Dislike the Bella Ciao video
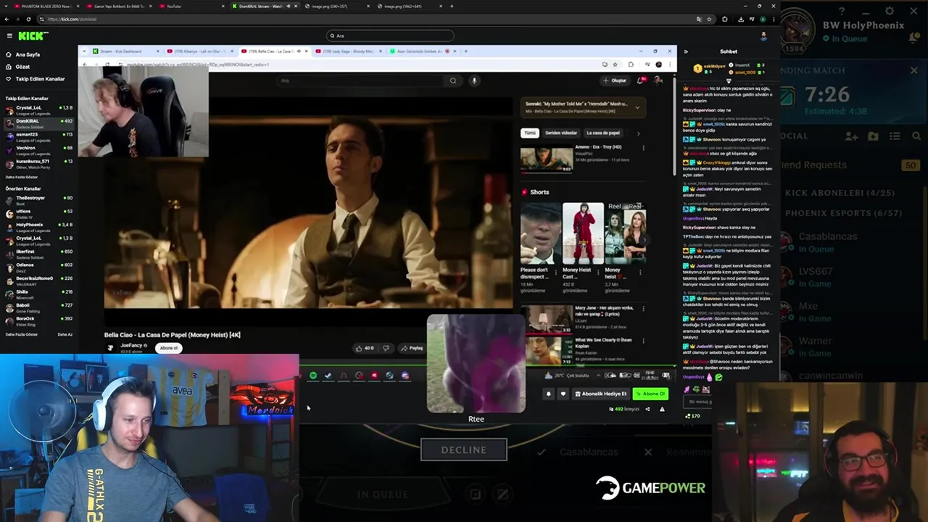928x522 pixels. 386,348
